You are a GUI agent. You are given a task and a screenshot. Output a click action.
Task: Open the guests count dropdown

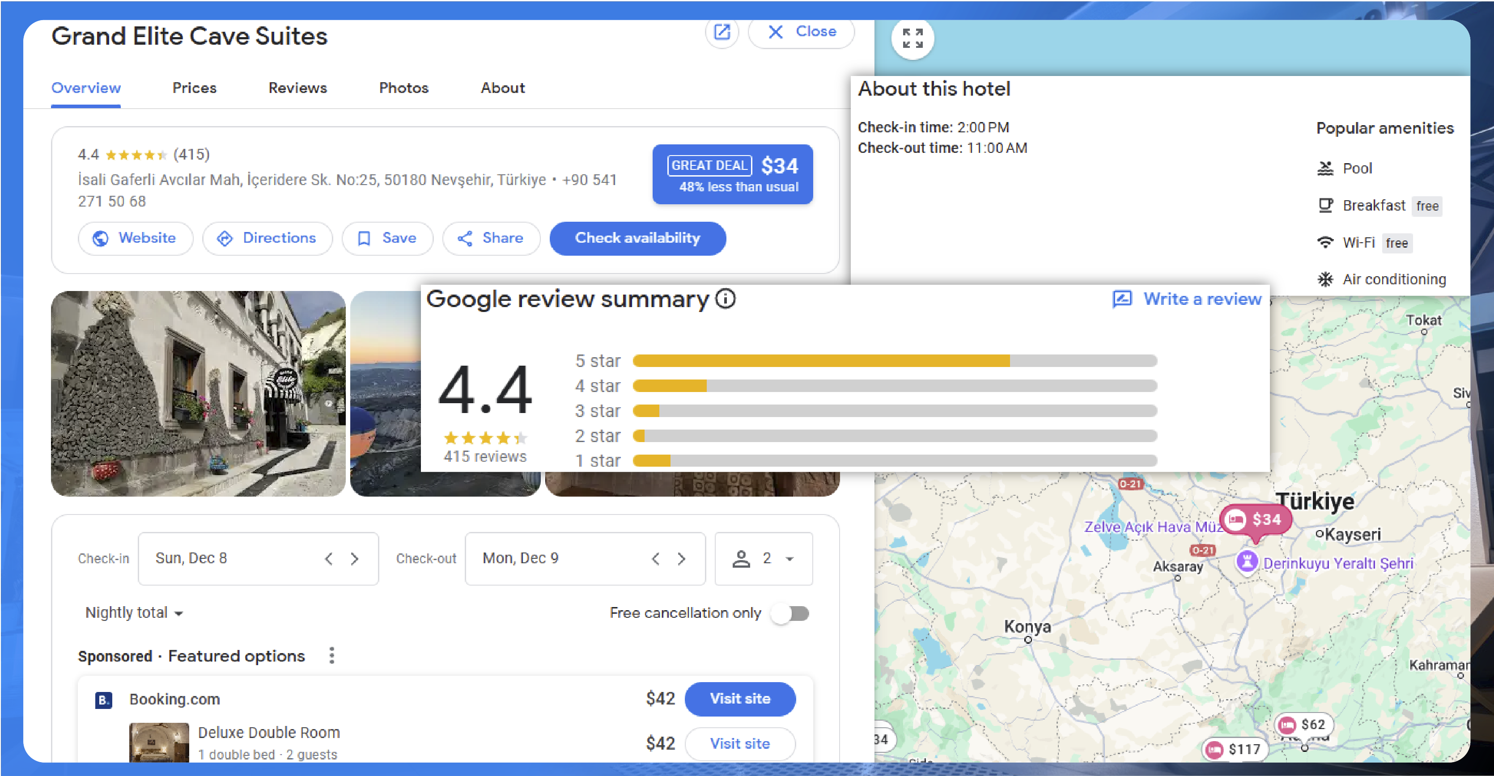[763, 559]
